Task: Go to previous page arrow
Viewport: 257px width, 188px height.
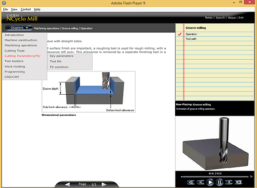Action: 67,185
